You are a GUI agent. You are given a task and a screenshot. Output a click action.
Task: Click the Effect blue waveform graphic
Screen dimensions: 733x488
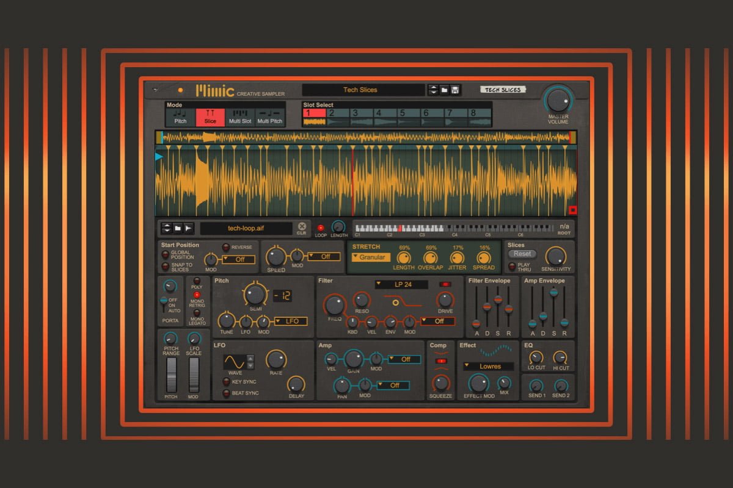click(x=495, y=351)
